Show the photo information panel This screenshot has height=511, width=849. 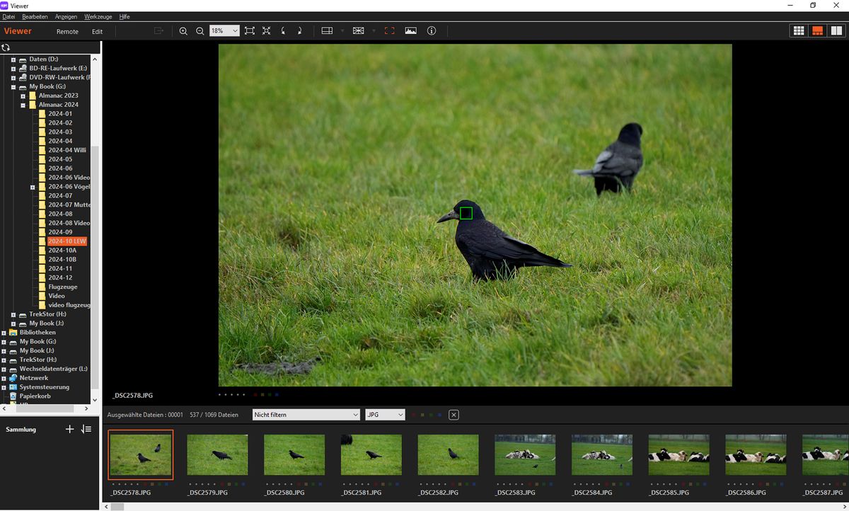pos(432,30)
